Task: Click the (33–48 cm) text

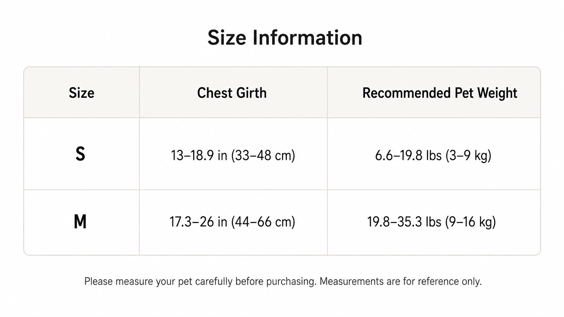Action: (263, 155)
